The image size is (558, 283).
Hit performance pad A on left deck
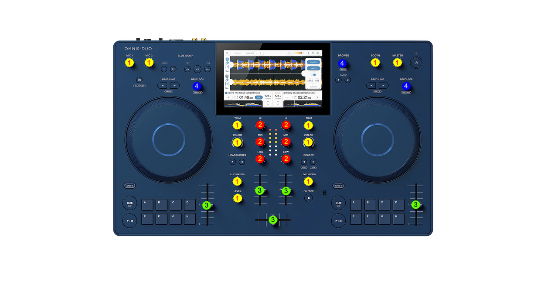point(147,205)
